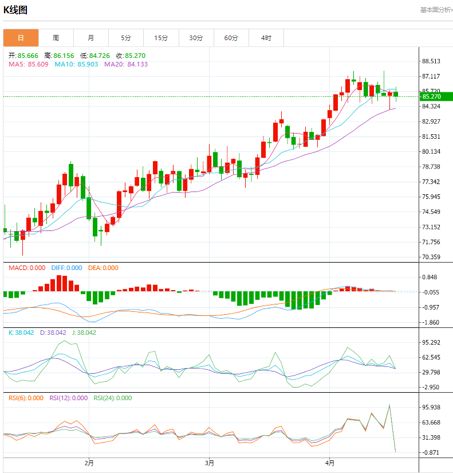Viewport: 453px width, 473px height.
Task: Click the 80.134 price axis label
Action: 431,152
